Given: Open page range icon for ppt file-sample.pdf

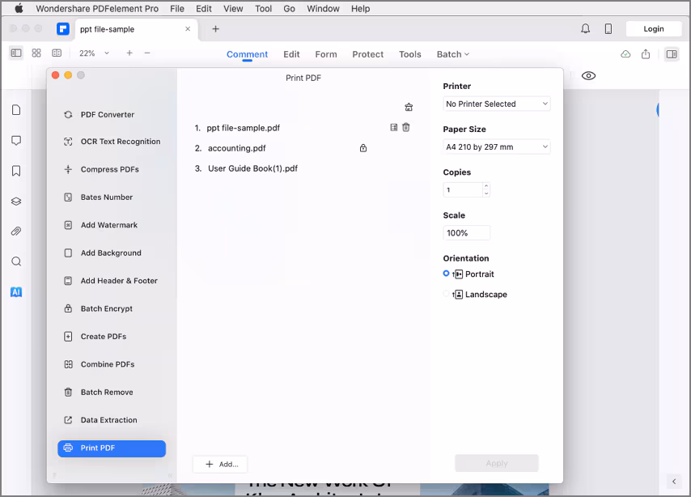Looking at the screenshot, I should point(394,127).
